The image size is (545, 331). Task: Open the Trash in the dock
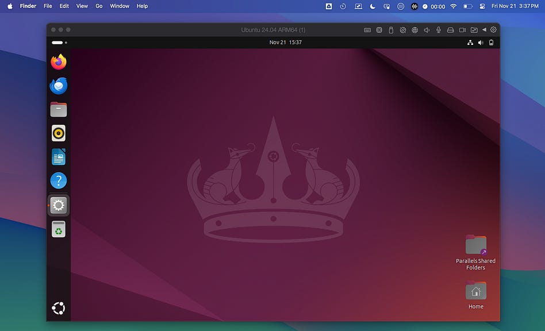tap(59, 229)
